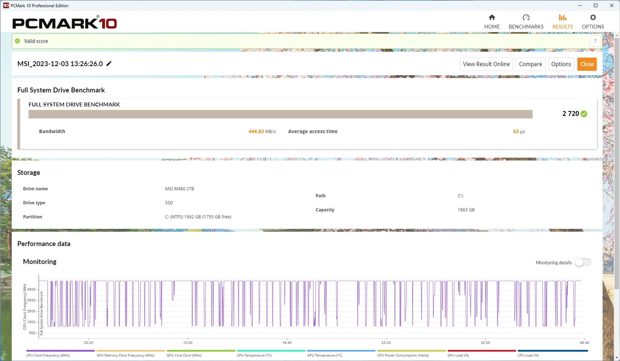Click the Compare button
The width and height of the screenshot is (620, 361).
[x=531, y=64]
